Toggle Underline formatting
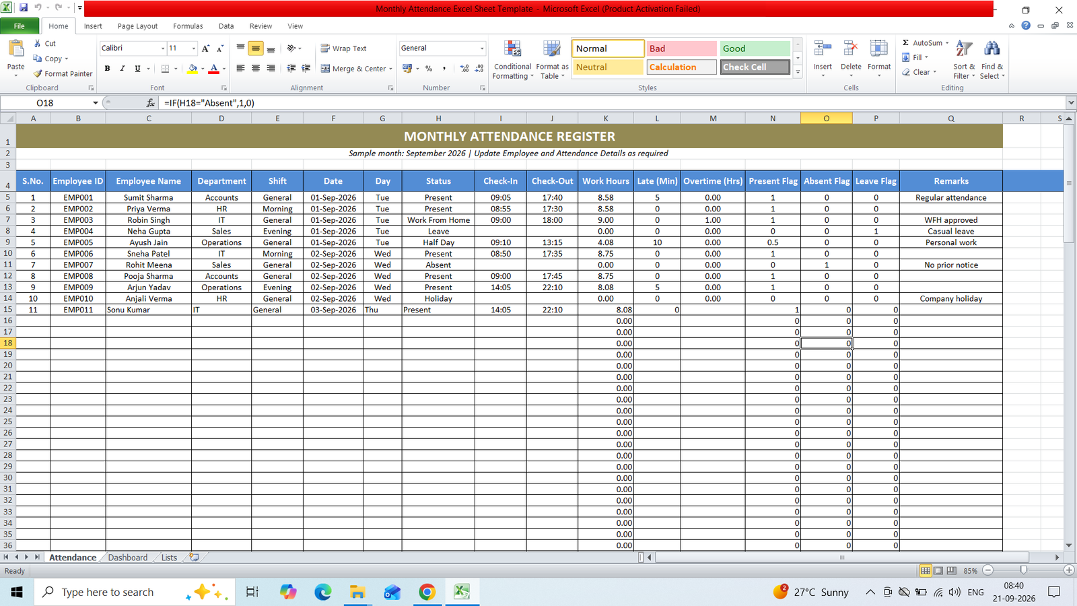 [137, 68]
